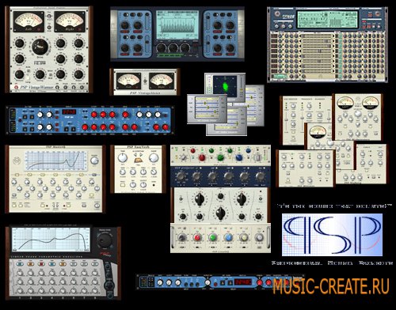Click the red LED display on the wide blue rack unit

point(69,112)
